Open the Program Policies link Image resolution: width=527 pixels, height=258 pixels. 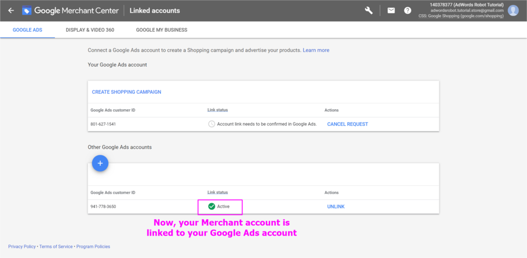[x=93, y=246]
